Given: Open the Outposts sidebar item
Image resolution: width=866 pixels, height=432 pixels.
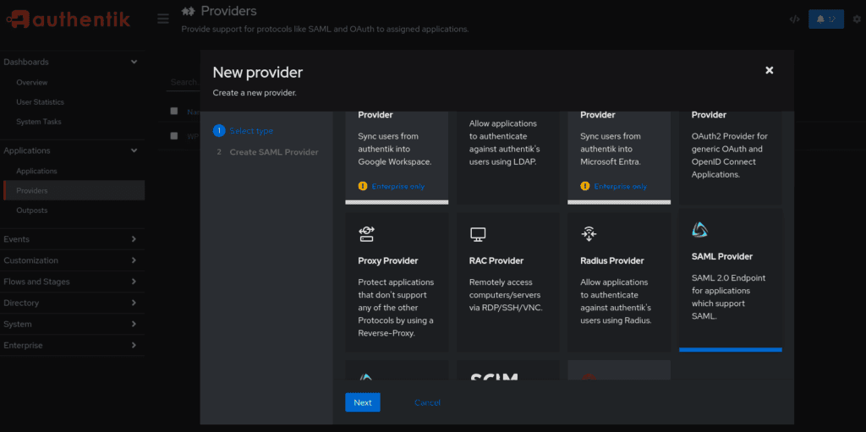Looking at the screenshot, I should coord(32,211).
